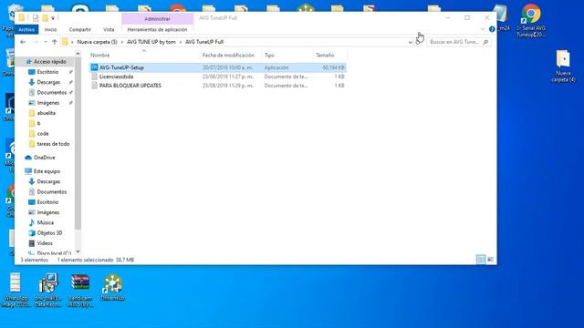
Task: Switch to large icons view in status bar
Action: click(x=491, y=260)
